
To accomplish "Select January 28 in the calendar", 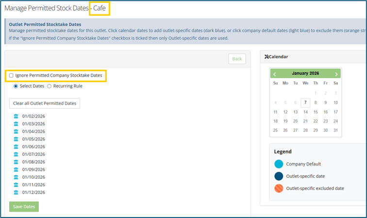I will (305, 130).
